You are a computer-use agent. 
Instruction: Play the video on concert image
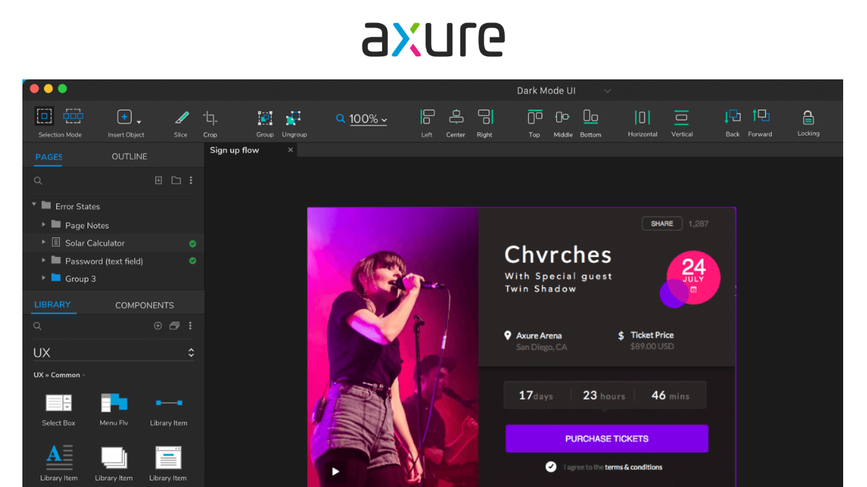(x=335, y=471)
